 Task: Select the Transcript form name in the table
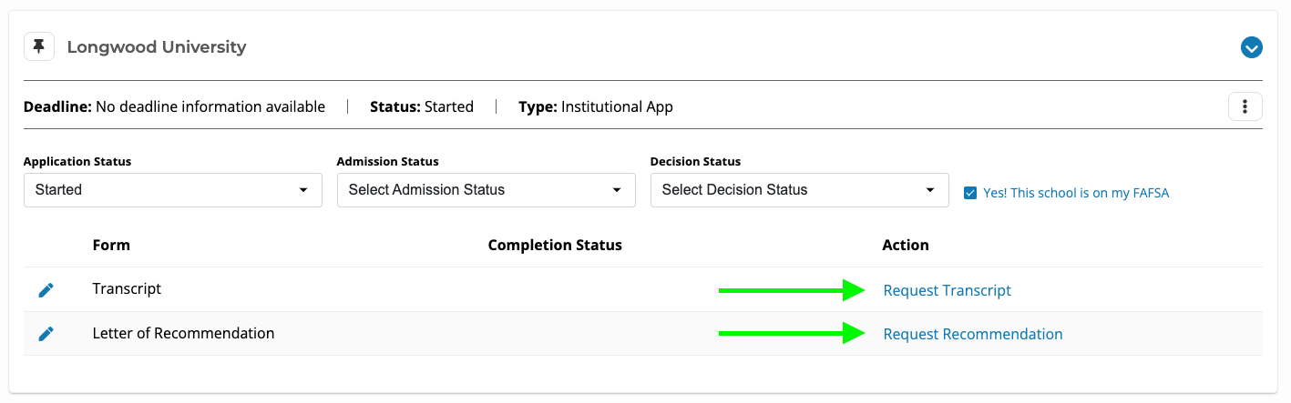tap(127, 288)
